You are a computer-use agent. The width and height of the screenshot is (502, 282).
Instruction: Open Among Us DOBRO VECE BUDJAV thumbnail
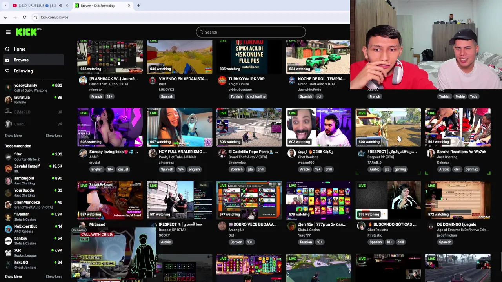point(249,200)
